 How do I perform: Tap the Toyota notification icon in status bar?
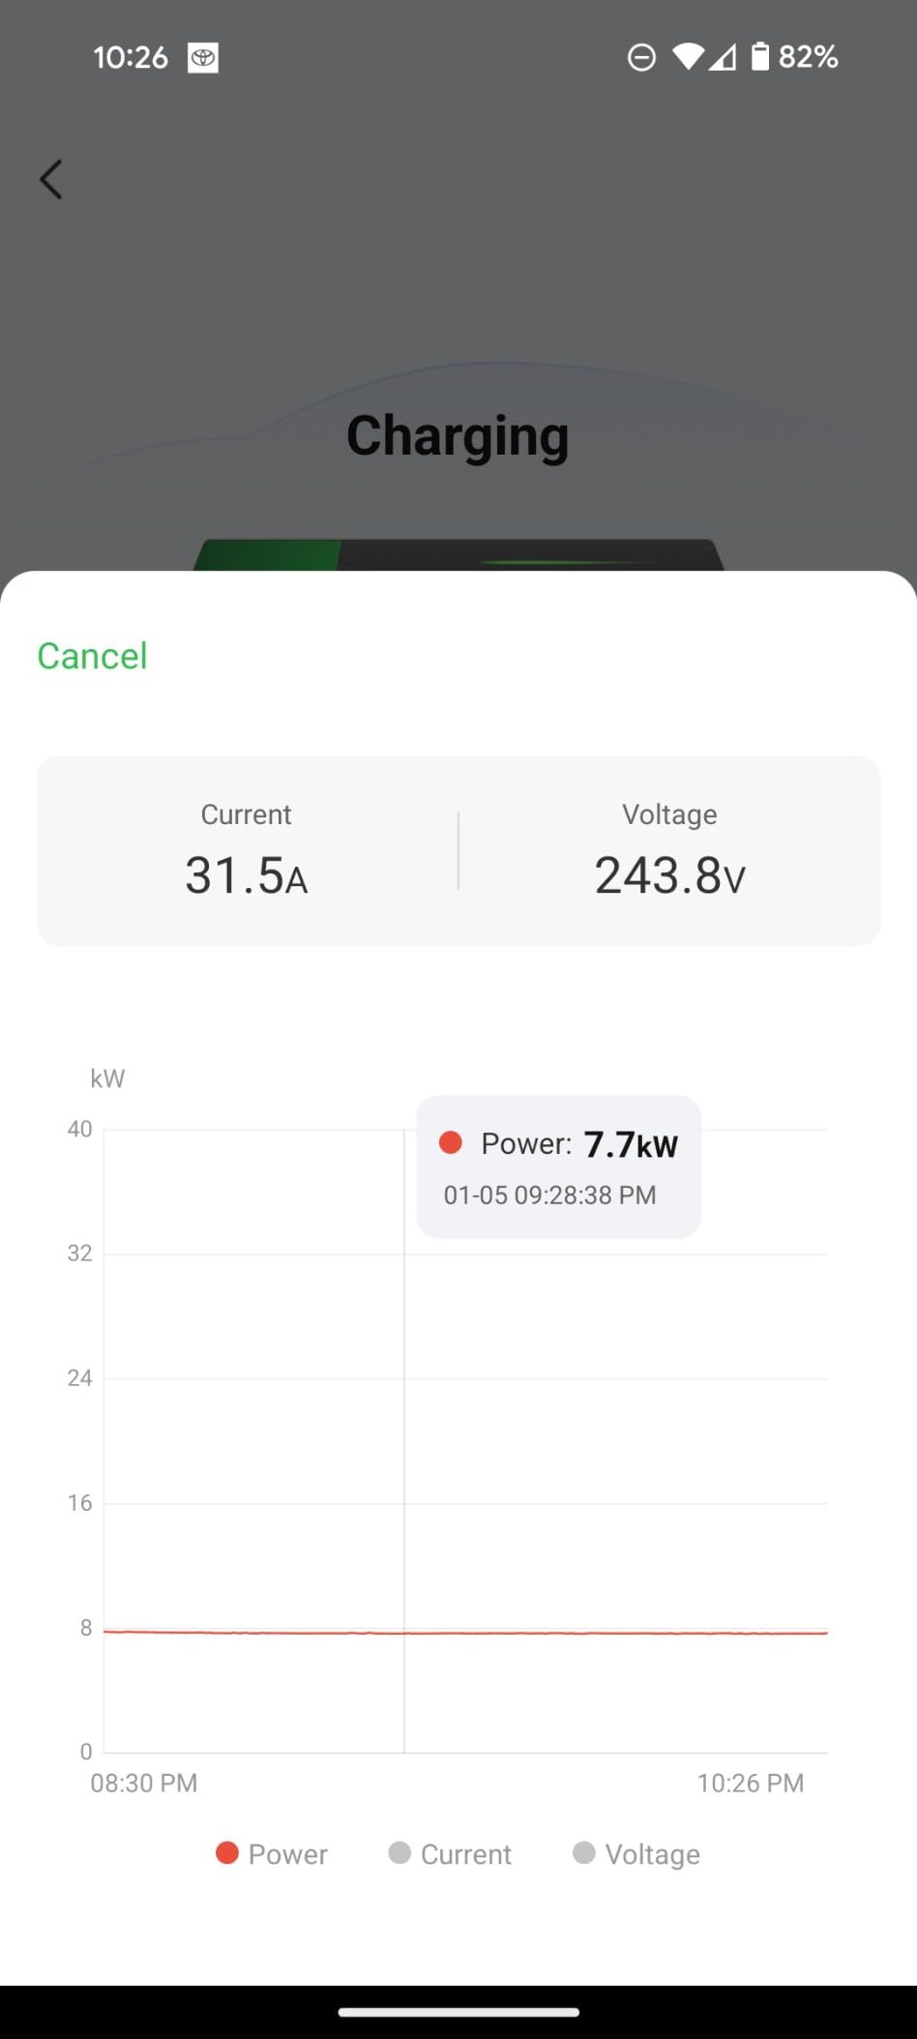(202, 59)
